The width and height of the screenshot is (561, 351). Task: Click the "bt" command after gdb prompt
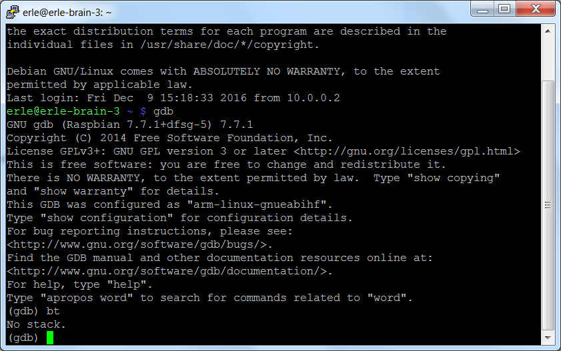[53, 311]
